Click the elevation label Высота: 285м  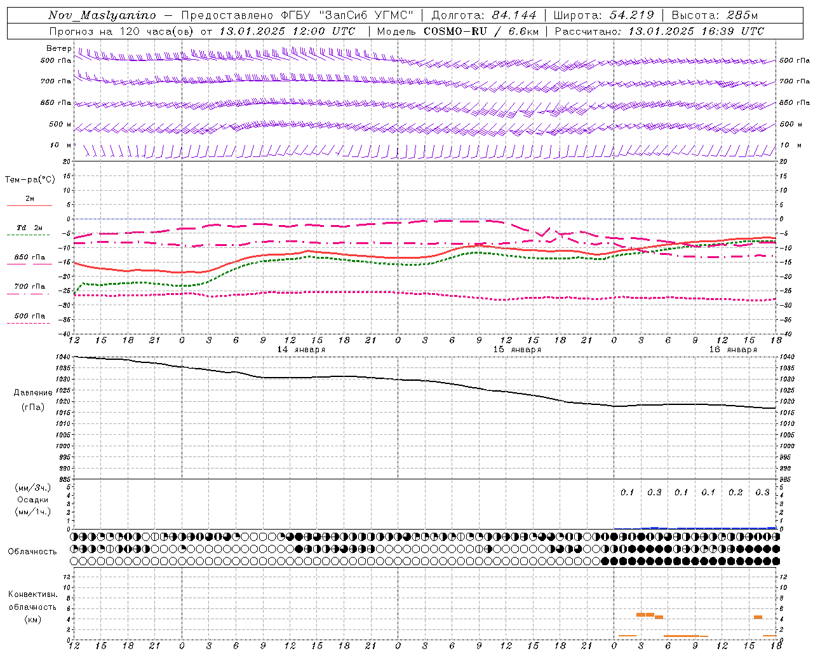point(715,15)
